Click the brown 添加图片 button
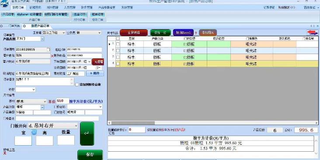This screenshot has width=320, height=160. [x=208, y=33]
